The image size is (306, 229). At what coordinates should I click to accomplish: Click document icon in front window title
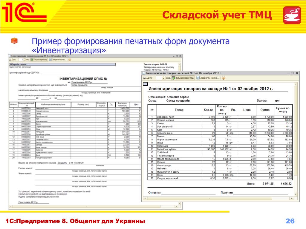point(144,73)
